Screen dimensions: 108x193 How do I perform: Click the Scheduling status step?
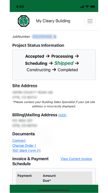point(36,64)
